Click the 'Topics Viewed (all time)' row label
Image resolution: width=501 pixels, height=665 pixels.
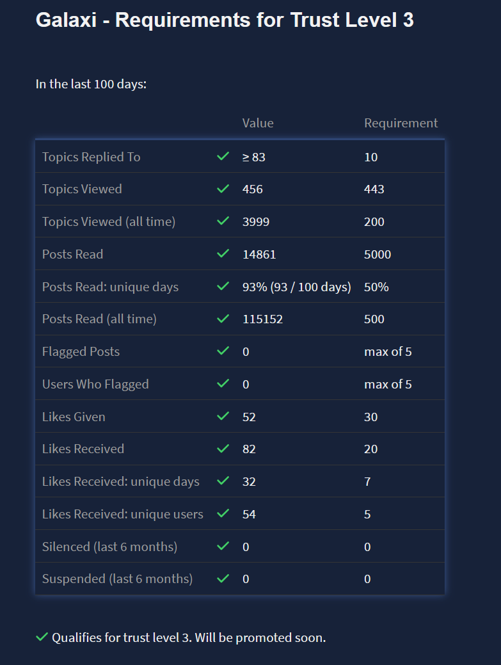[x=109, y=221]
